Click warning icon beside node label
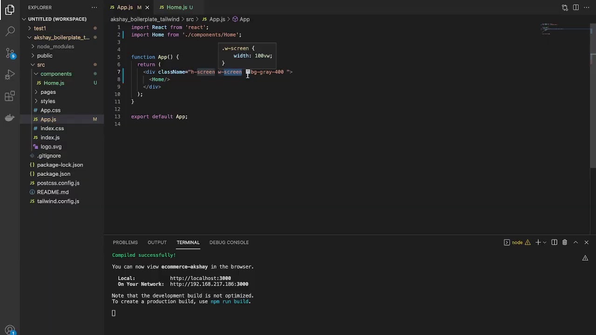 528,242
